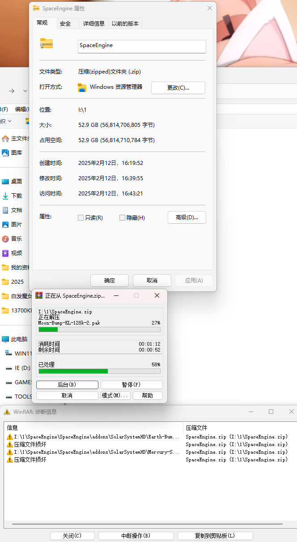The width and height of the screenshot is (297, 542).
Task: Click the IE (D:) drive icon
Action: (9, 368)
